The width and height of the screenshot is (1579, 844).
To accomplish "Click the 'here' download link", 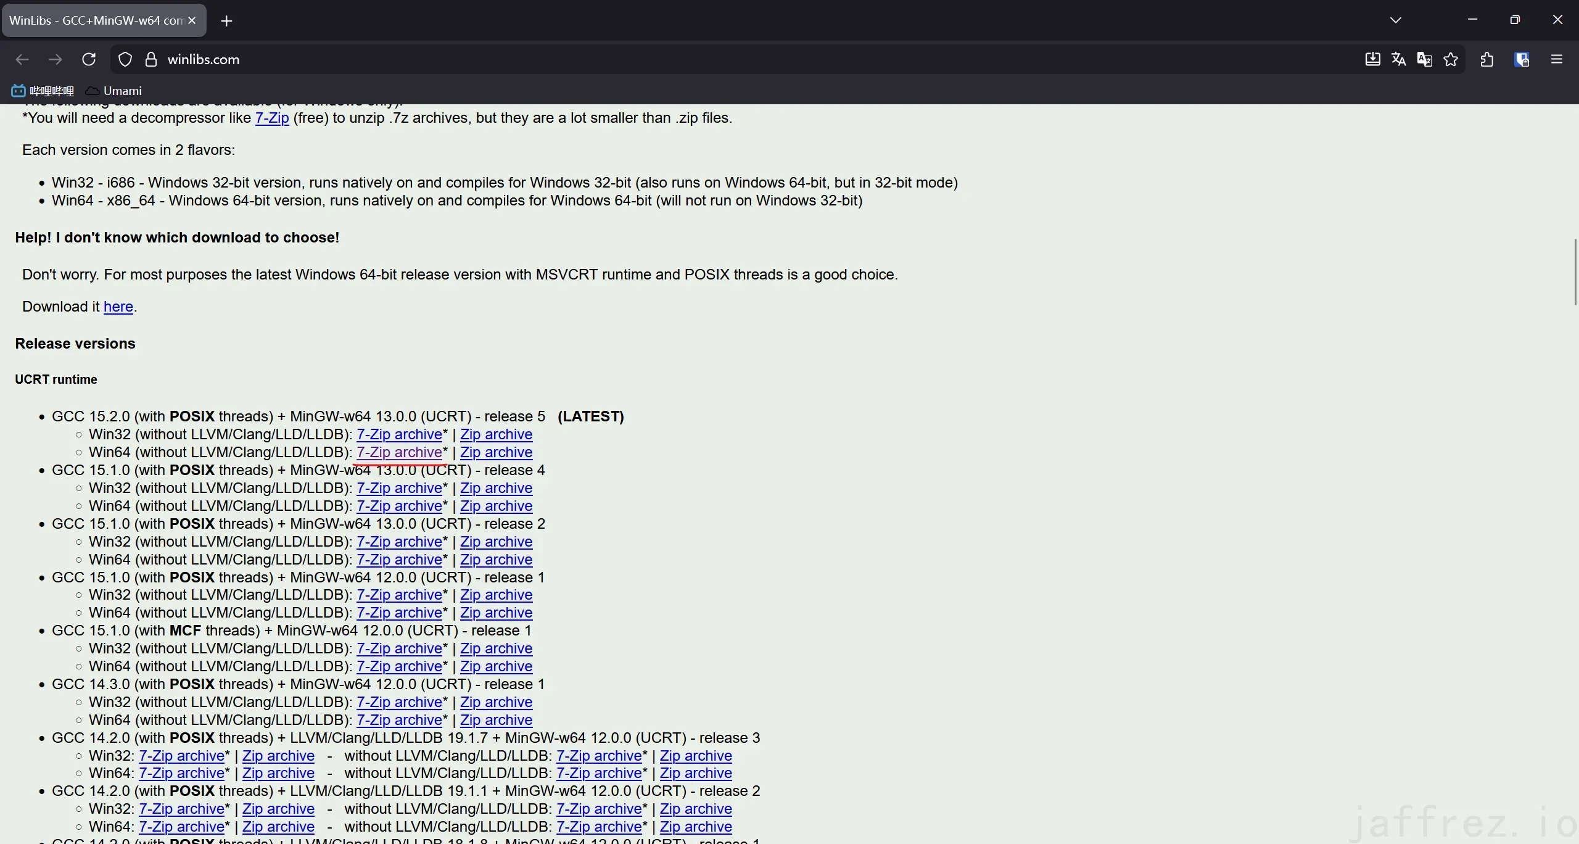I will [x=118, y=307].
